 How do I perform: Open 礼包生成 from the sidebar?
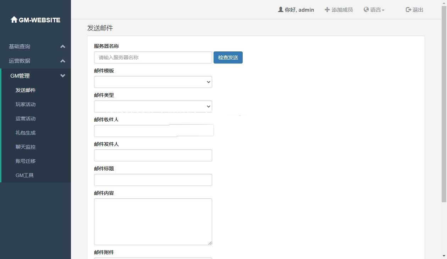(26, 133)
